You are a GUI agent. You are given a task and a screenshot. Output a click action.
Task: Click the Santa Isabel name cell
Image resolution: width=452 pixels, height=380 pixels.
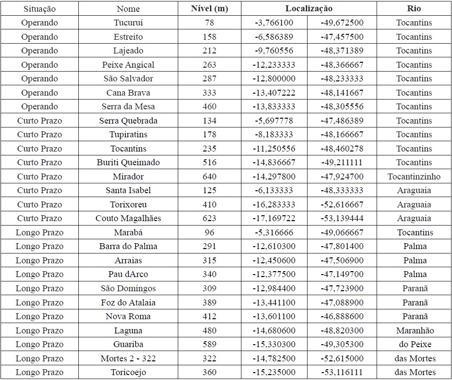pos(128,191)
